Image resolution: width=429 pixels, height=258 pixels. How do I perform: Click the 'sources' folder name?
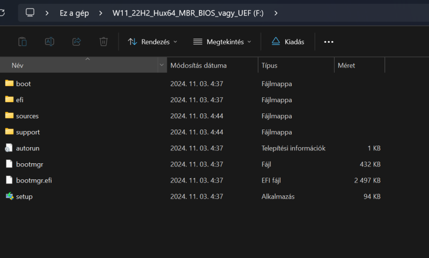point(27,116)
